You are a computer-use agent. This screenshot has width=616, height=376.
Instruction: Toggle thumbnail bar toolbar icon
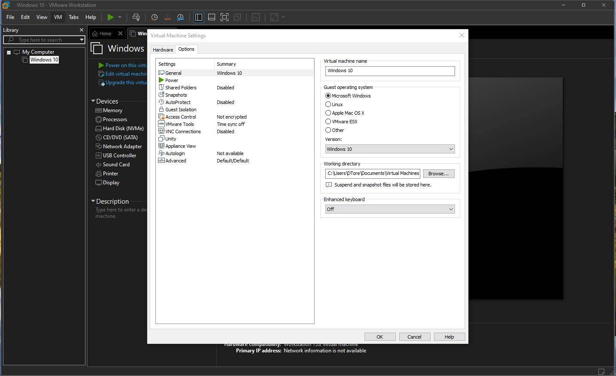[x=212, y=17]
